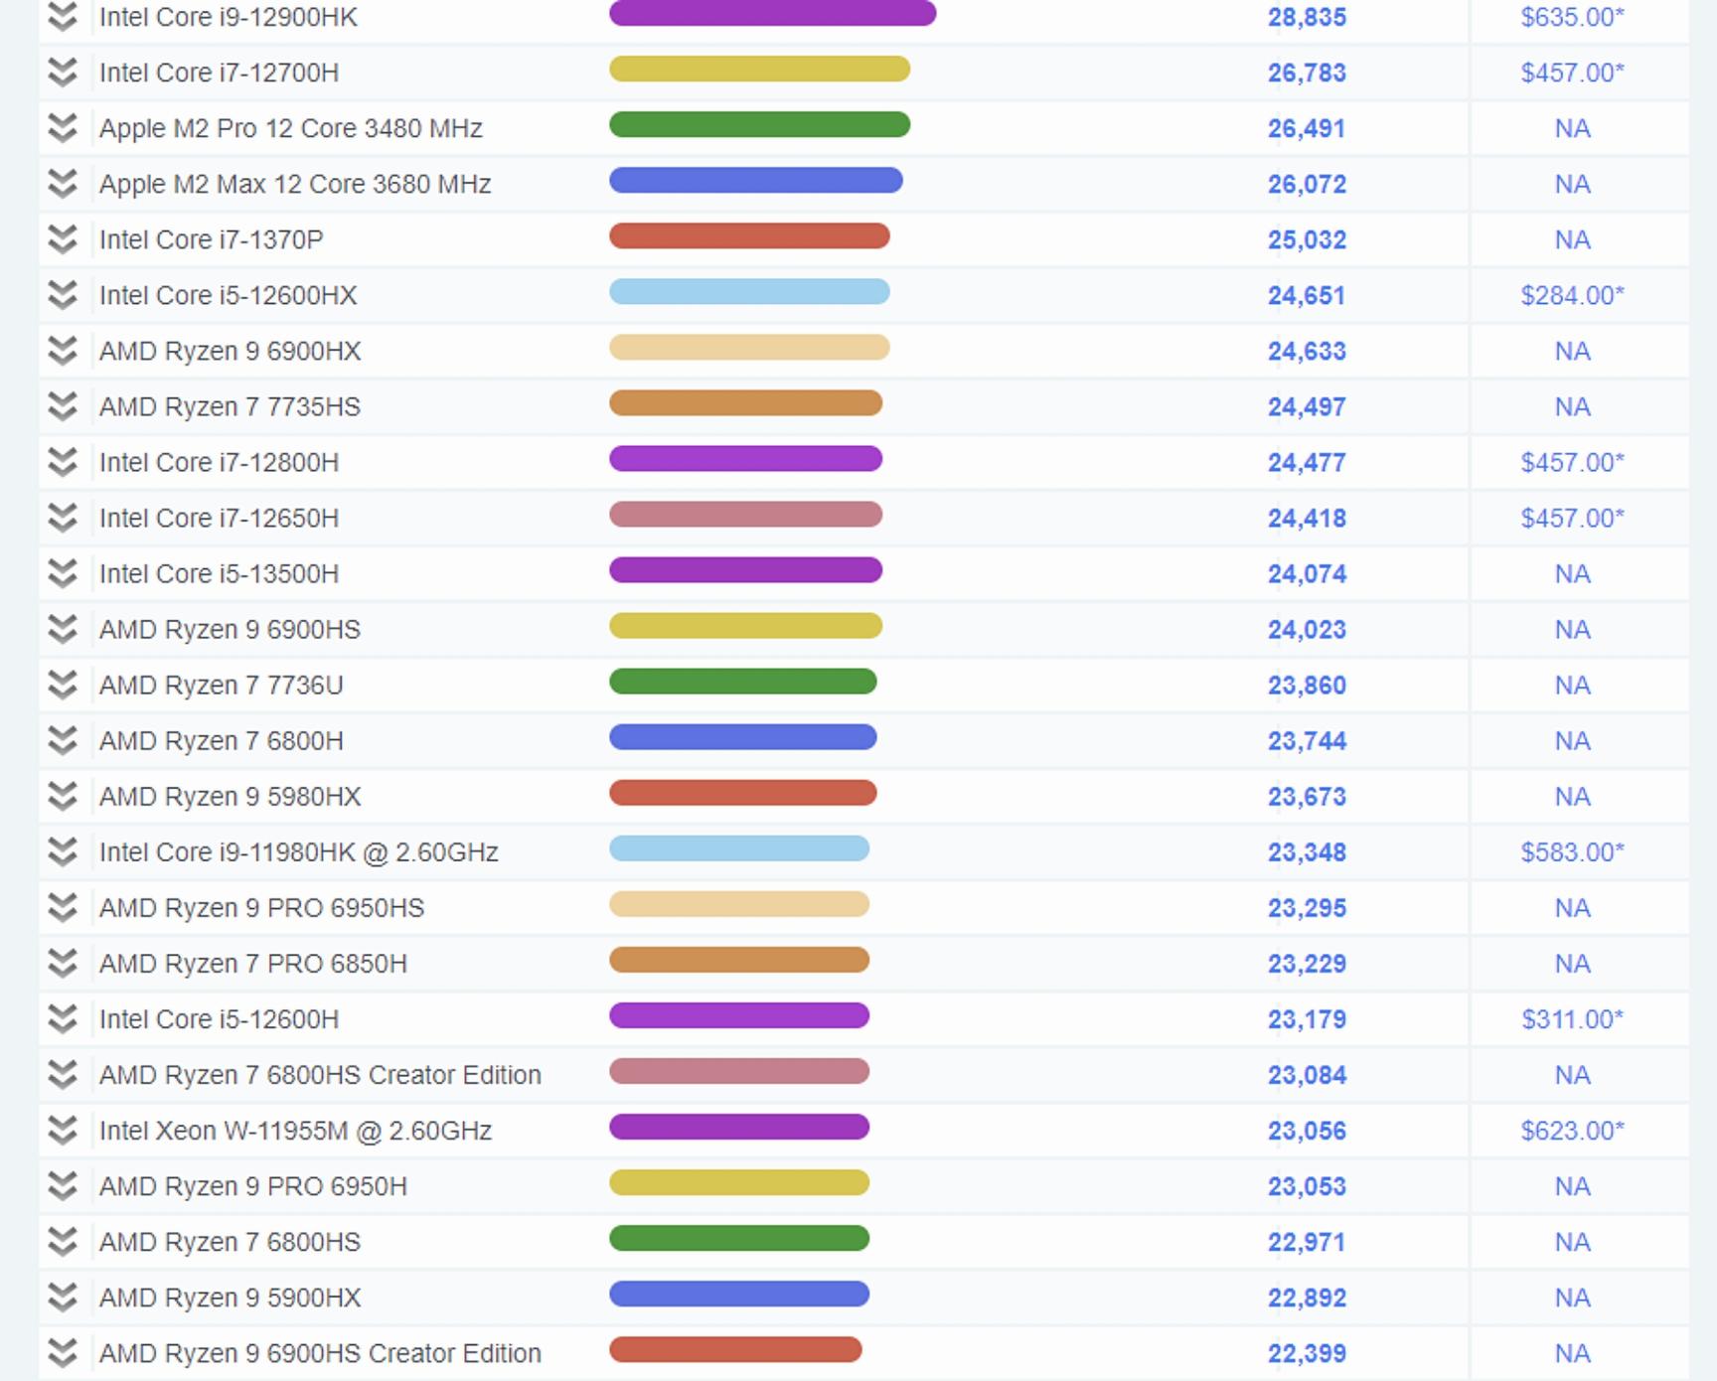This screenshot has width=1717, height=1381.
Task: Click the score 24,074 for i5-13500H
Action: 1307,573
